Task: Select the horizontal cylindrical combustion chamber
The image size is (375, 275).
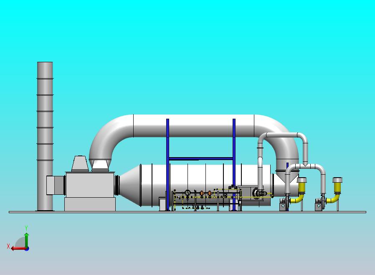Action: pyautogui.click(x=206, y=185)
